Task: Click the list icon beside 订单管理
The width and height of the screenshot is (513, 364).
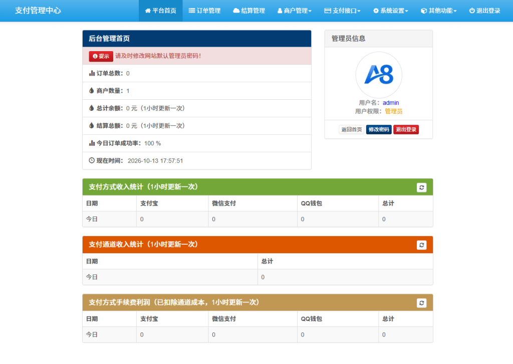Action: 192,11
